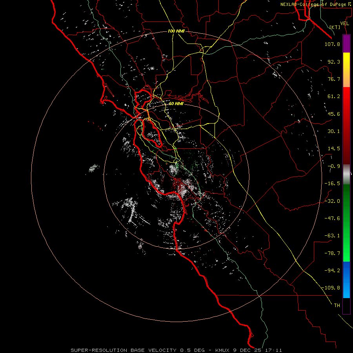Click the "TH" threshold label
This screenshot has width=353, height=353.
click(337, 306)
